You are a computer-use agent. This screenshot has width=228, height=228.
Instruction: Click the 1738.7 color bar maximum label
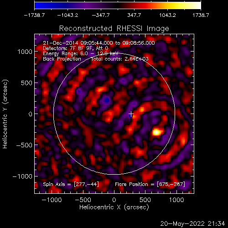pyautogui.click(x=201, y=15)
